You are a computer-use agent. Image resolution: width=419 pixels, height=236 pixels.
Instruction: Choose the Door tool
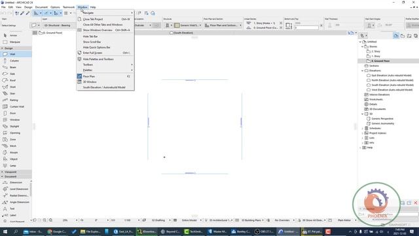[x=12, y=113]
